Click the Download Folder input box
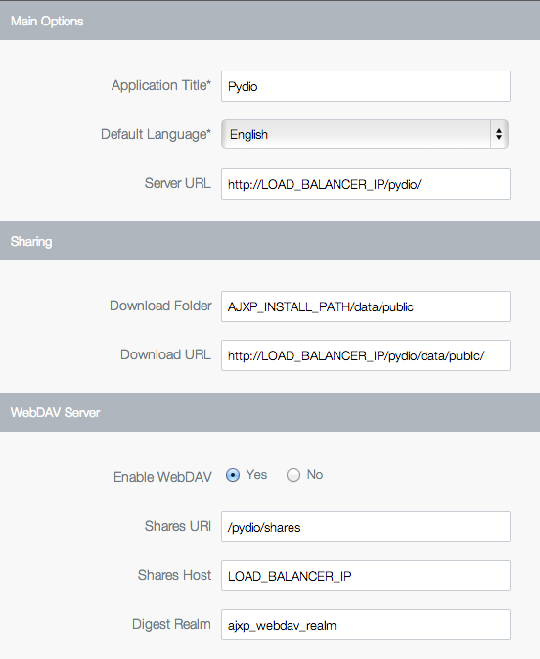 [x=366, y=306]
